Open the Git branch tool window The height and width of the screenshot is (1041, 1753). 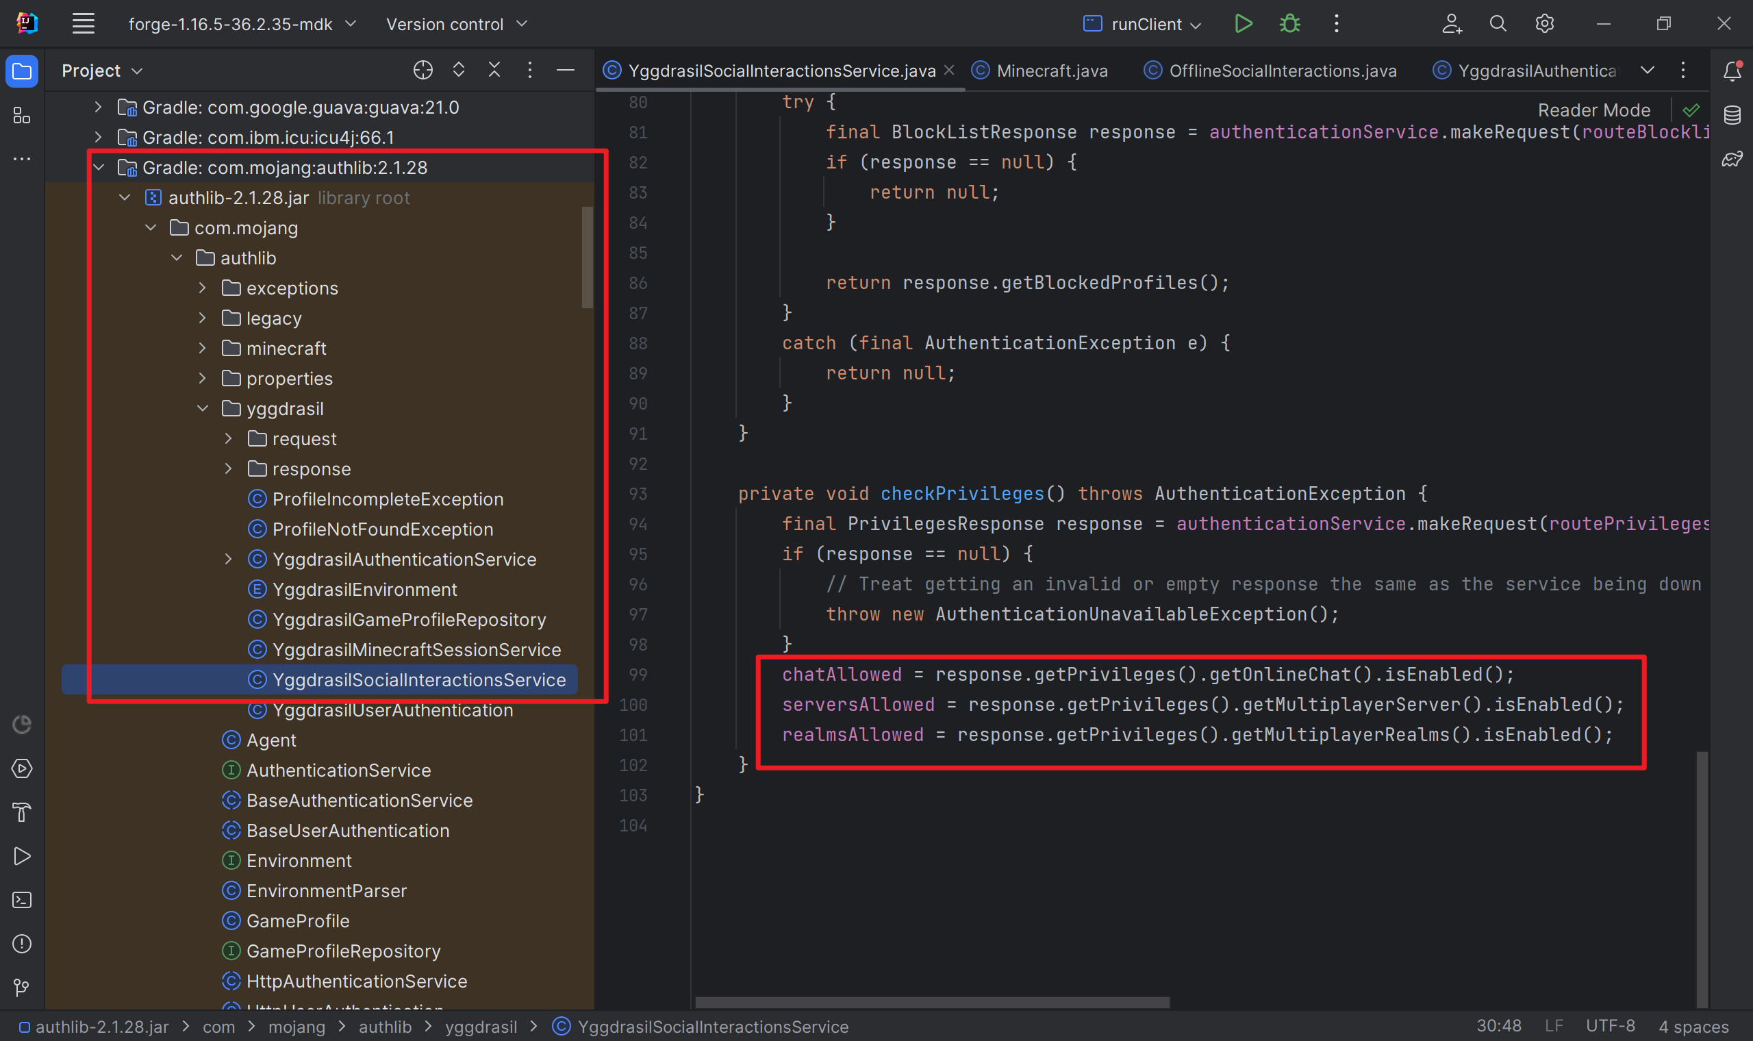(x=22, y=988)
